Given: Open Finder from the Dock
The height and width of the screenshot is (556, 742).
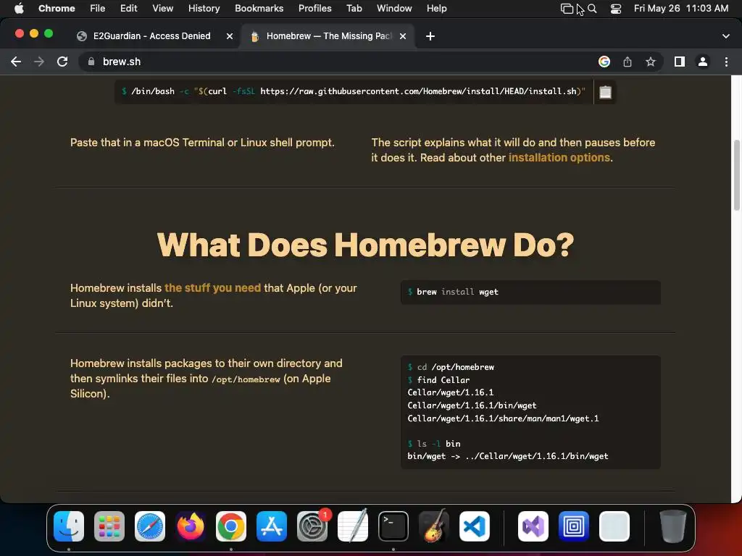Looking at the screenshot, I should pyautogui.click(x=69, y=526).
